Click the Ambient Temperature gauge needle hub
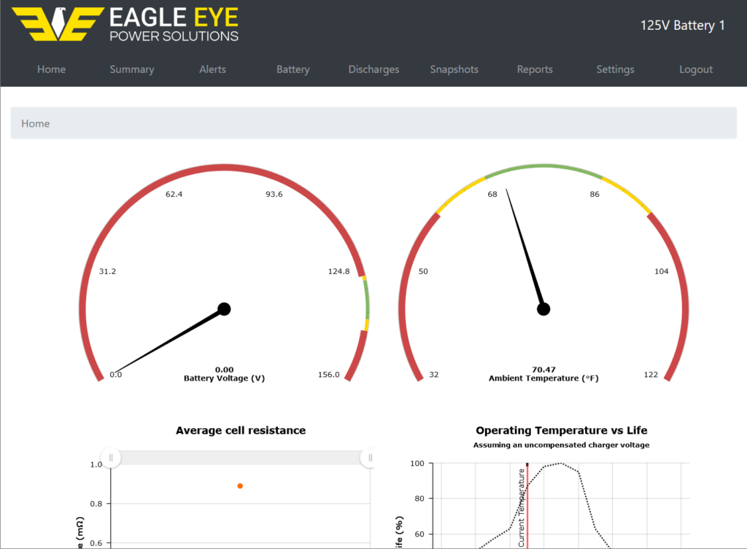 click(543, 309)
